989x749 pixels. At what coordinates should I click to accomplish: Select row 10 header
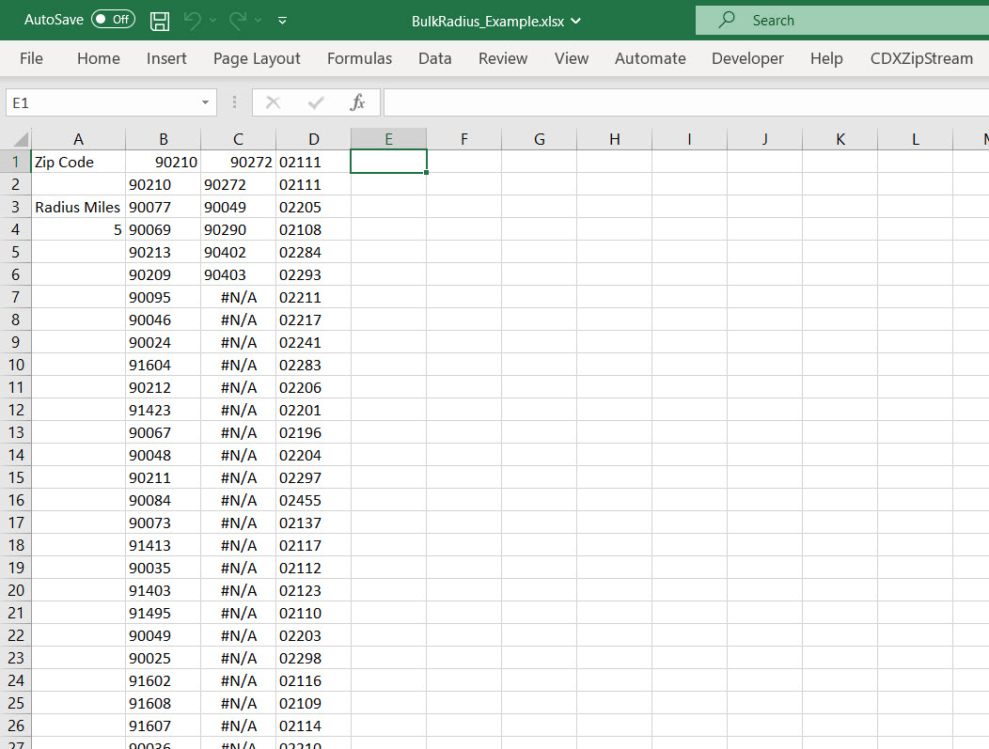(x=16, y=365)
